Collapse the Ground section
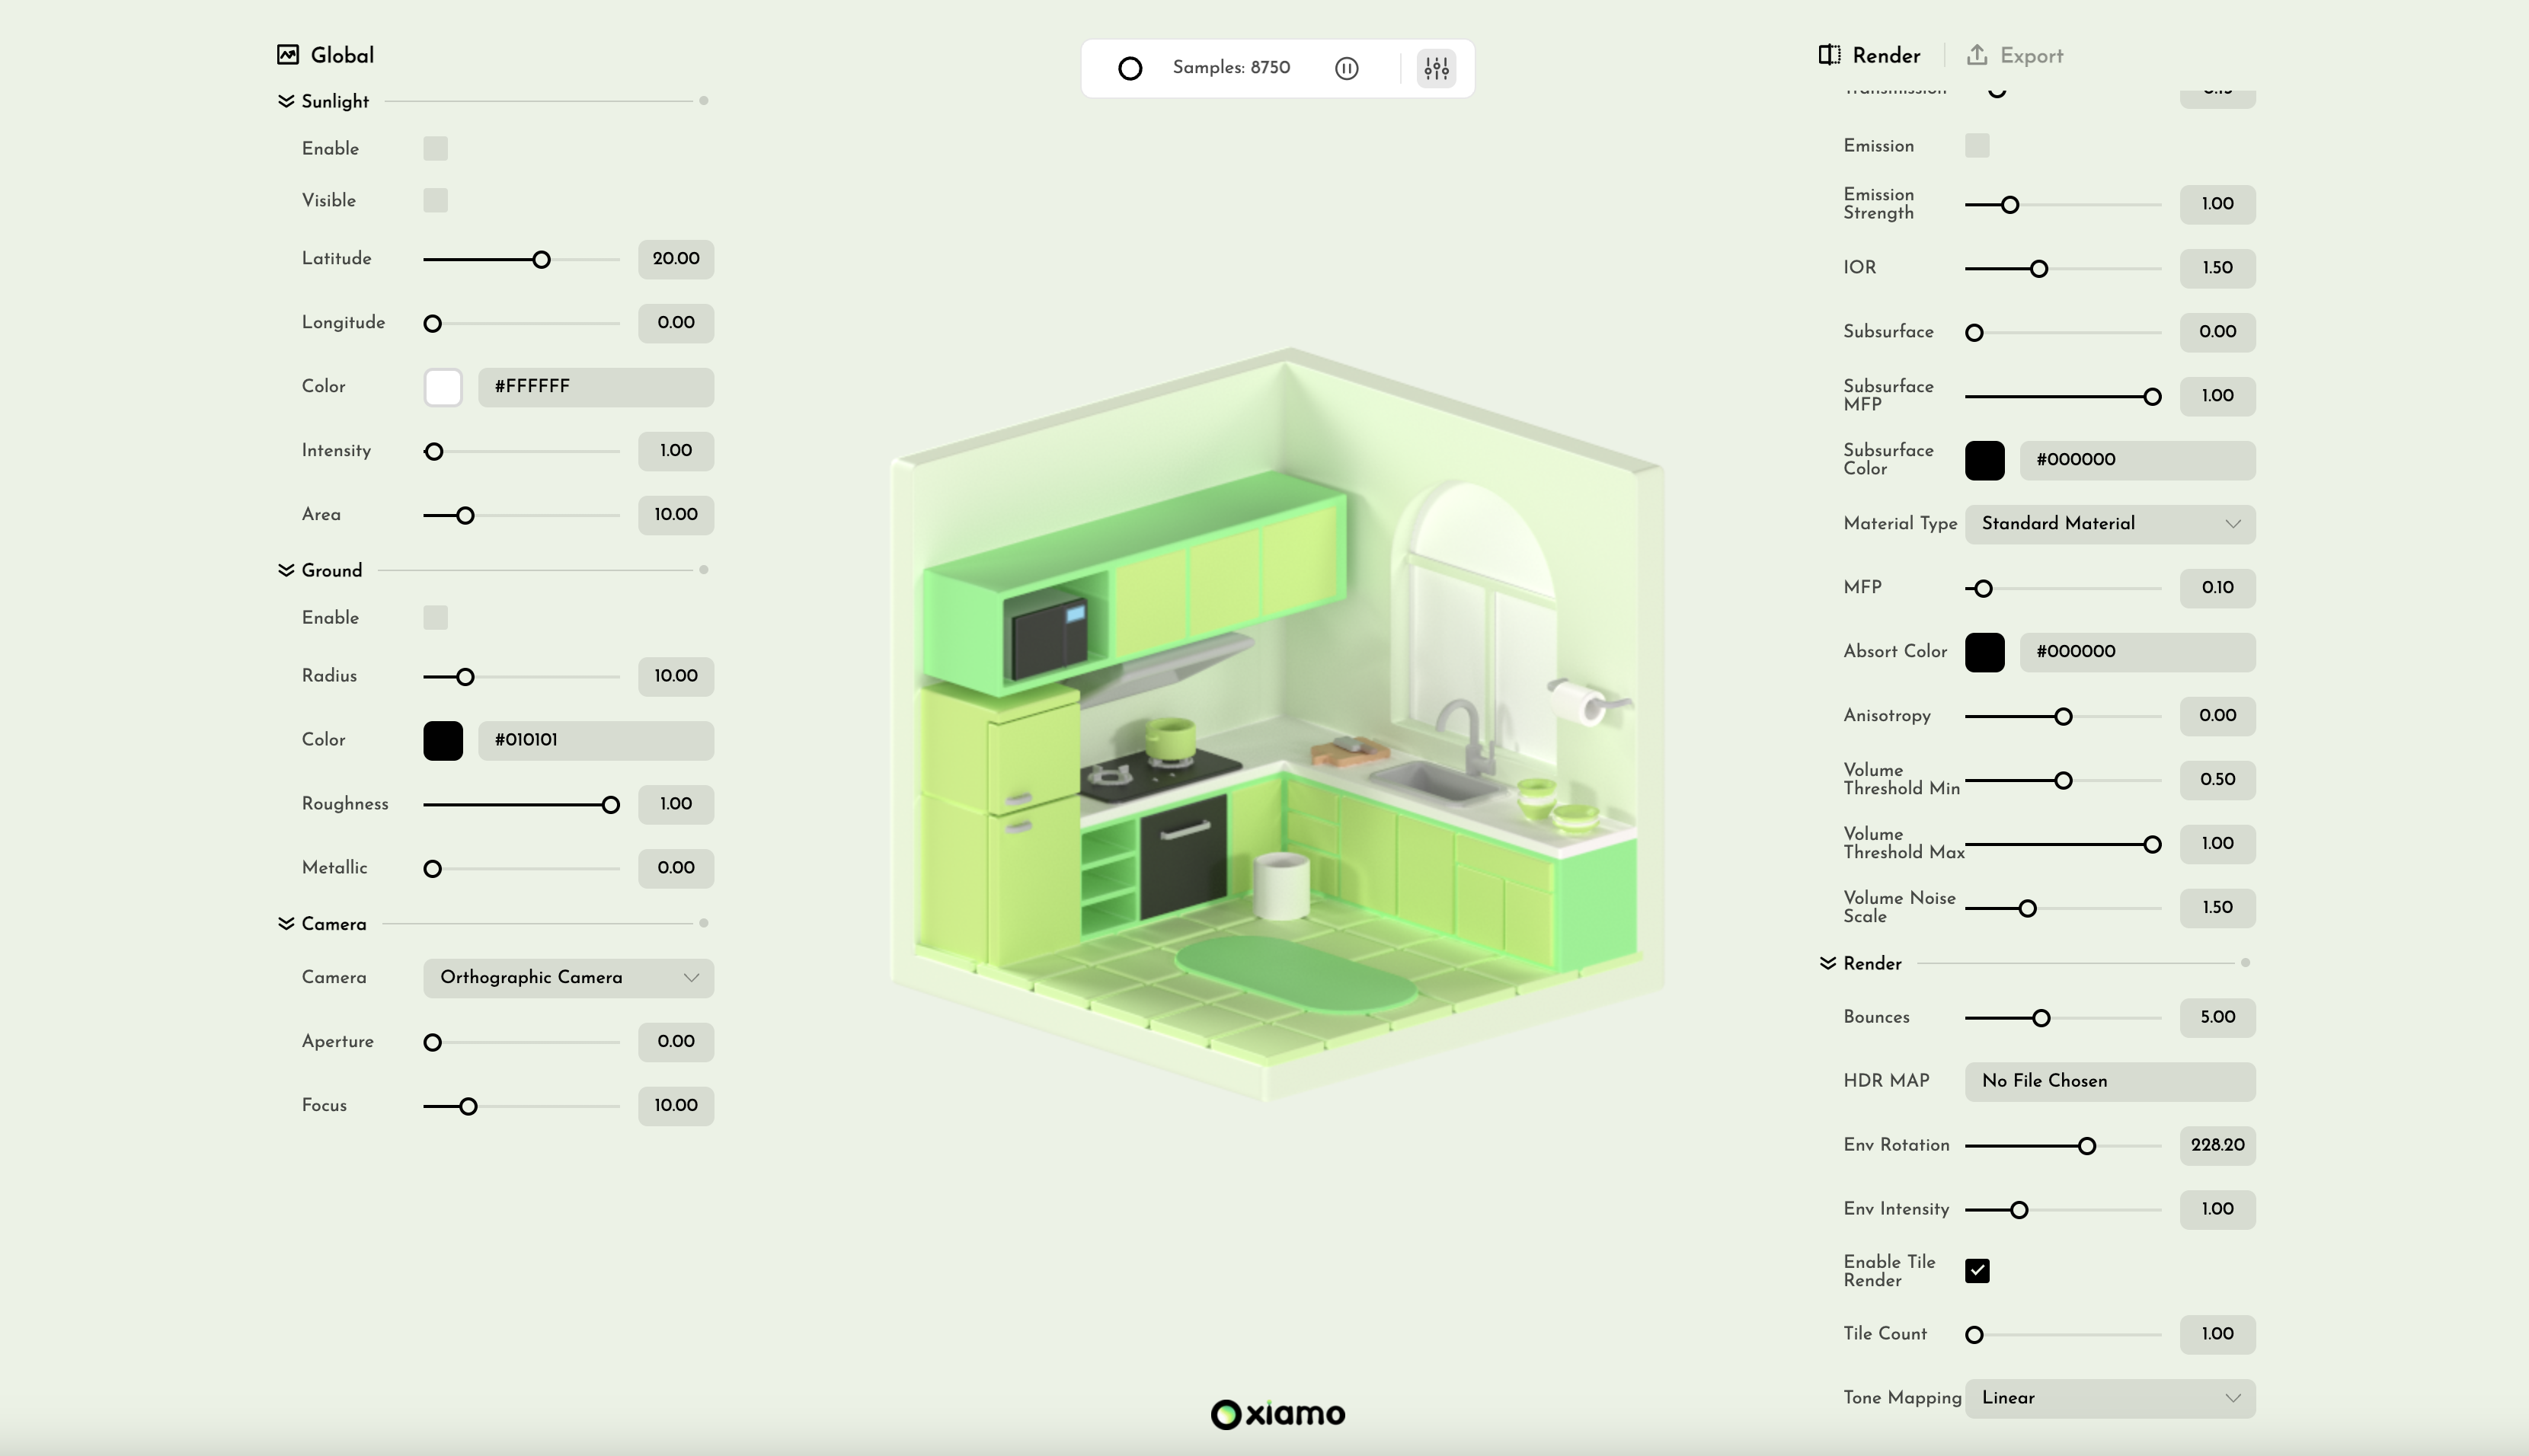2529x1456 pixels. tap(286, 570)
